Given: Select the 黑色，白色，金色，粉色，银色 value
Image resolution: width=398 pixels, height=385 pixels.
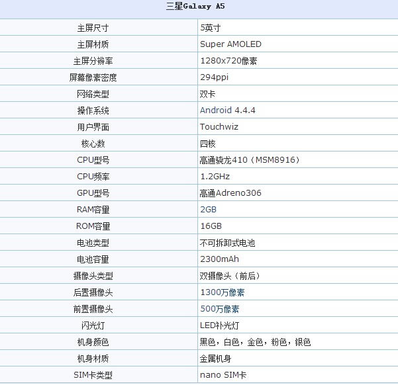Looking at the screenshot, I should 256,342.
